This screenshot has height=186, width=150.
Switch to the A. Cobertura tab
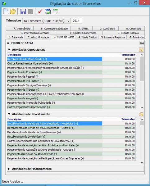pyautogui.click(x=132, y=29)
